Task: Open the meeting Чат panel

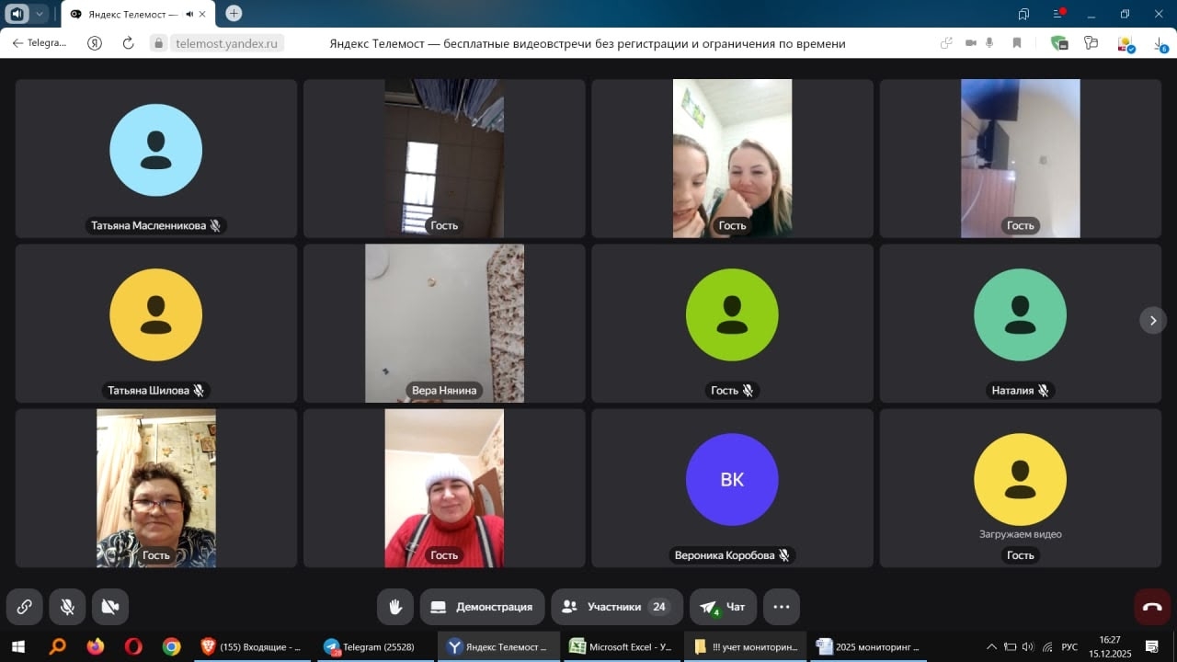Action: [723, 607]
